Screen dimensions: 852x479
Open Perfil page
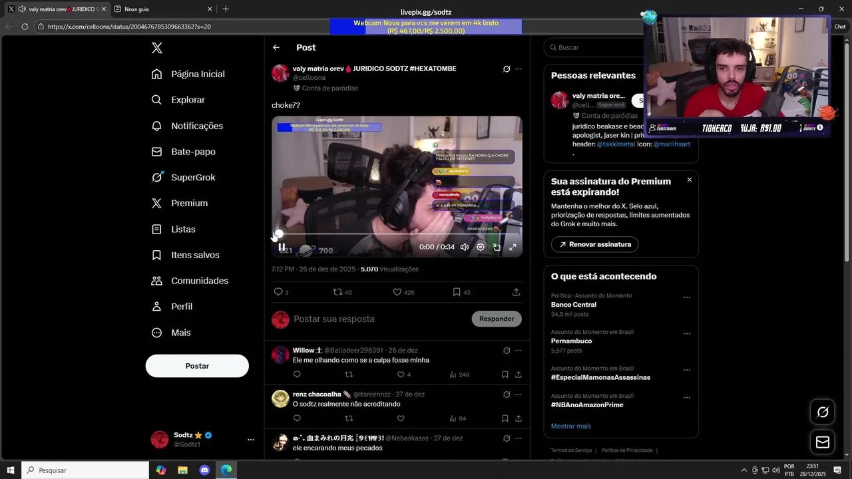click(172, 307)
